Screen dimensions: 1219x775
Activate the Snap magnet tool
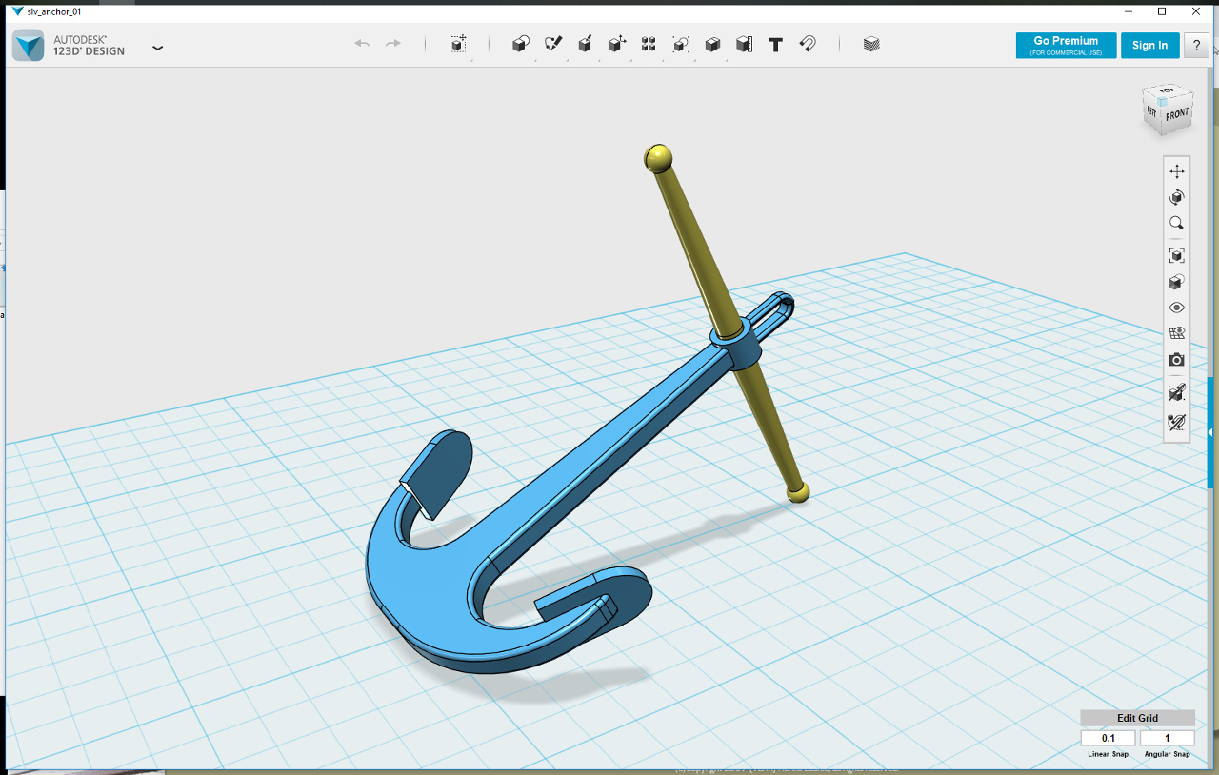click(808, 44)
